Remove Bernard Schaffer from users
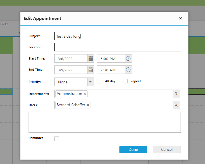 pos(88,105)
